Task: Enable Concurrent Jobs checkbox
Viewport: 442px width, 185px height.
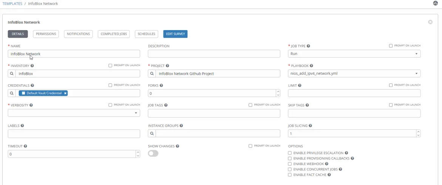Action: coord(290,169)
